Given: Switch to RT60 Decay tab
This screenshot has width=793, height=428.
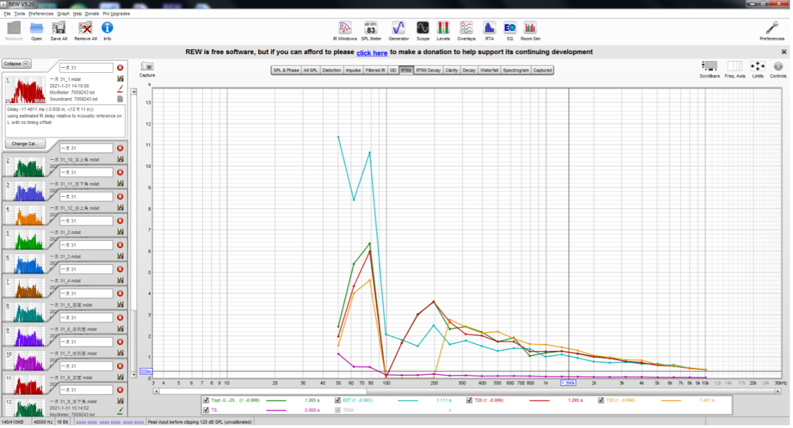Looking at the screenshot, I should click(x=428, y=70).
